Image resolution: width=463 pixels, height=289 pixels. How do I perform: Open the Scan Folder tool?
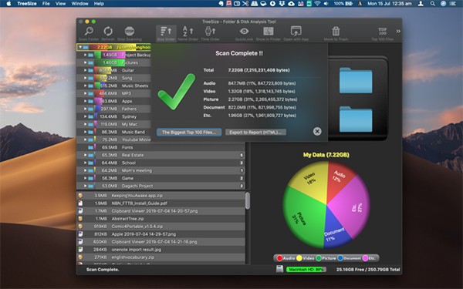point(89,33)
